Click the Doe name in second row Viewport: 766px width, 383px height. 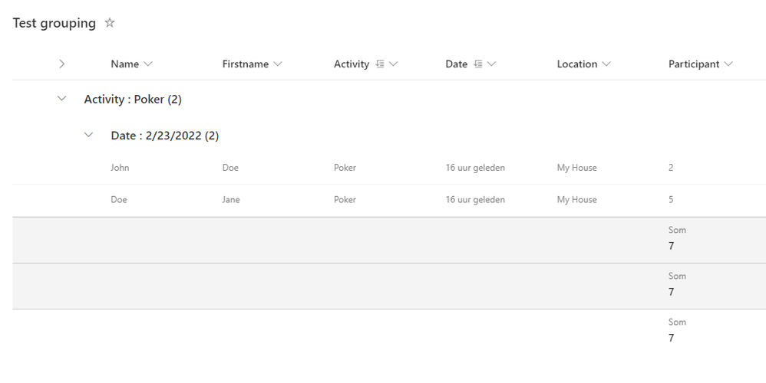click(119, 200)
